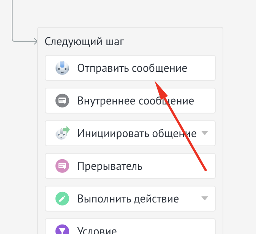
Task: Select the Выполнить действие text label
Action: coord(128,199)
